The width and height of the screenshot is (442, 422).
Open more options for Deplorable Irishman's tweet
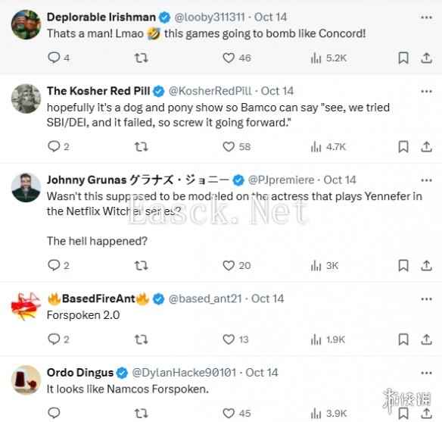427,17
